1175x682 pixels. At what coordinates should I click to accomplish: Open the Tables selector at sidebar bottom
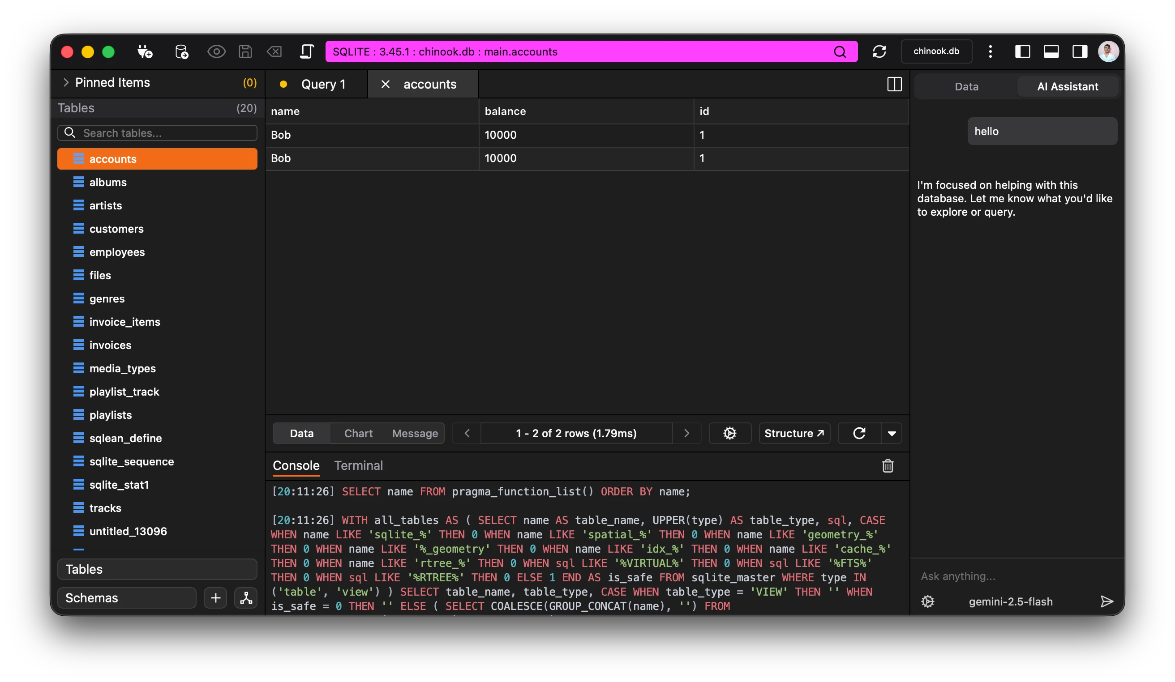pos(157,569)
